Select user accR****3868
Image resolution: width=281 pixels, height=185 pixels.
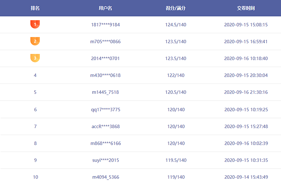point(105,126)
